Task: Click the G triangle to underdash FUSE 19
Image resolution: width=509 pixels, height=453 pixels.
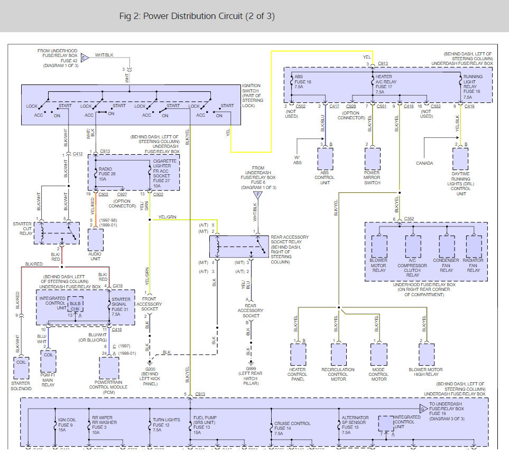Action: click(x=423, y=409)
